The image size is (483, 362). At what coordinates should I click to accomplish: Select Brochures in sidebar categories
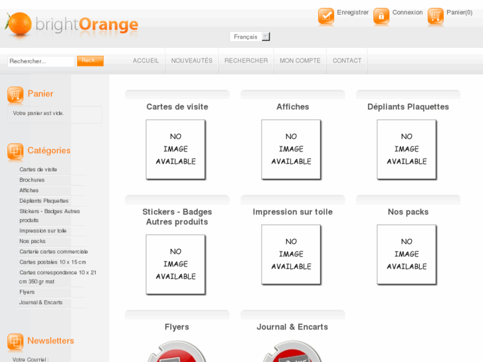[32, 180]
